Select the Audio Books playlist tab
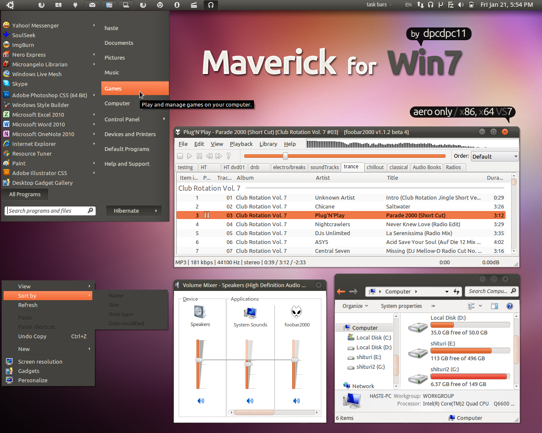 point(427,167)
